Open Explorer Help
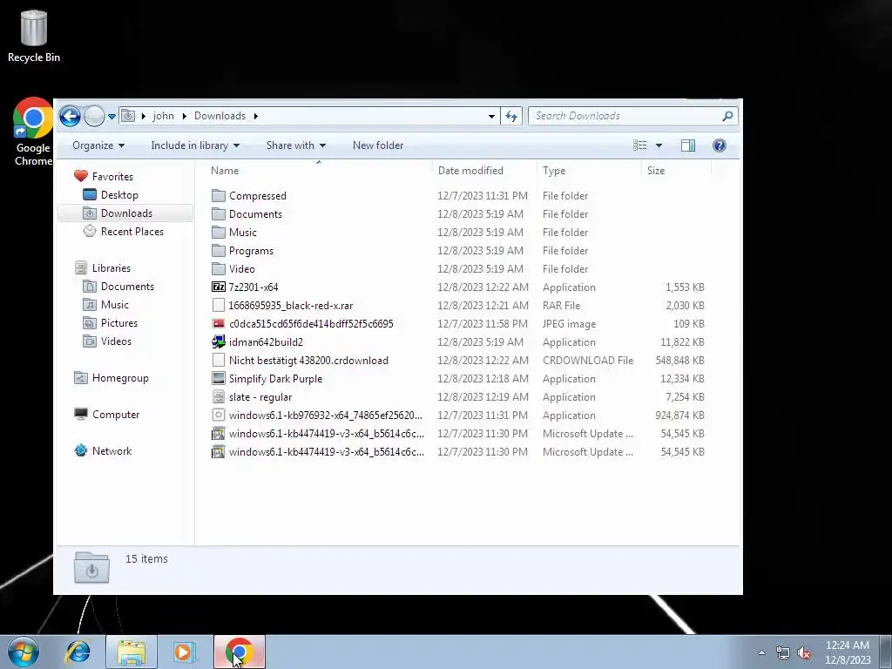 click(x=719, y=145)
